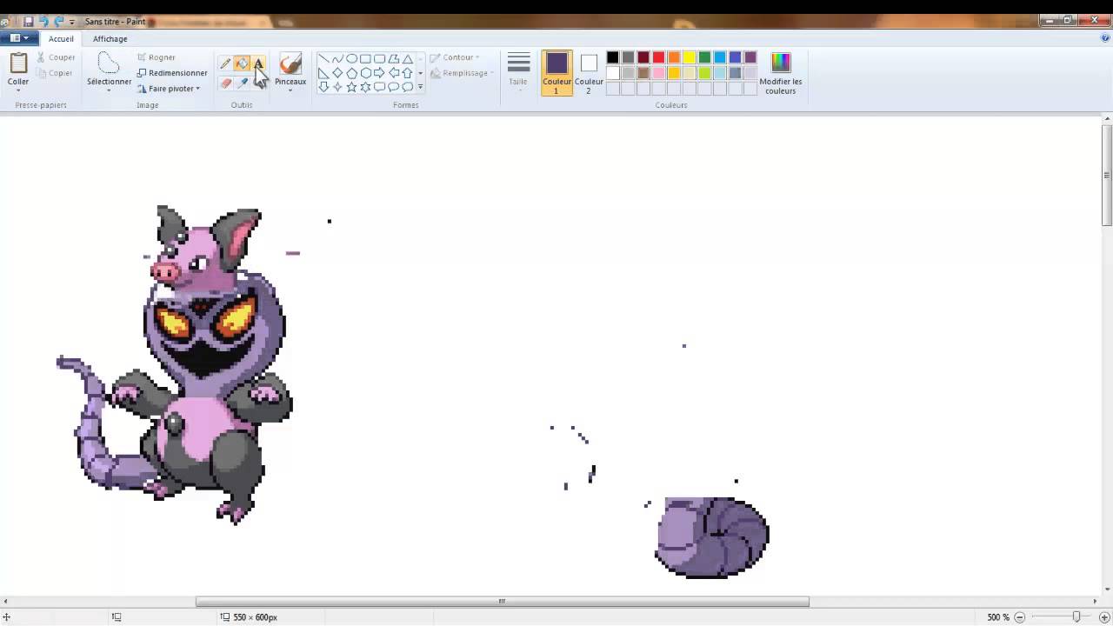Click the vertical scrollbar down arrow
The width and height of the screenshot is (1113, 626).
(1107, 589)
